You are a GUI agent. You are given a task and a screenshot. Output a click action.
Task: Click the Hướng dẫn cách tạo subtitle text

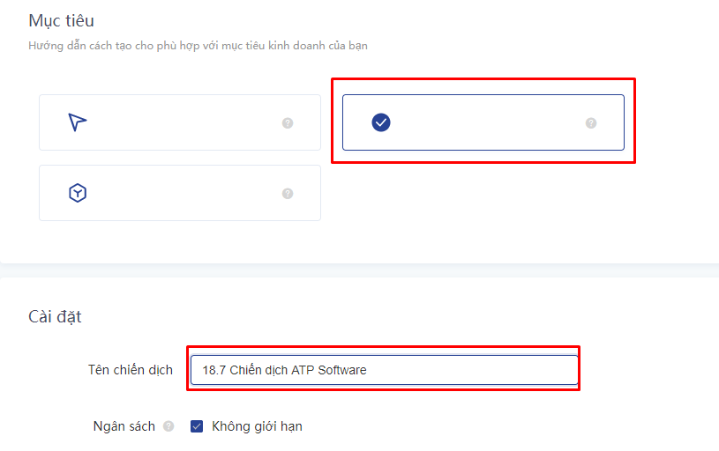pyautogui.click(x=198, y=46)
